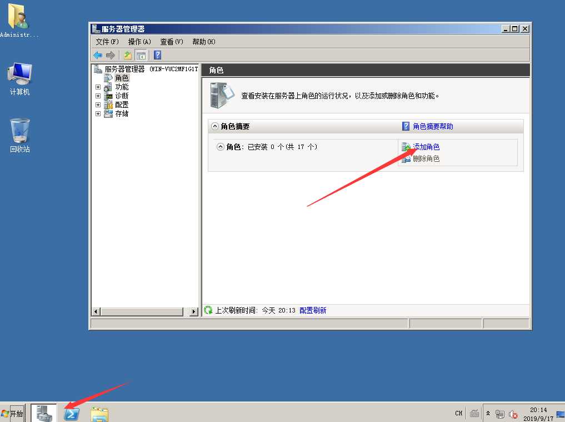
Task: Click Configure refresh (配置刷新) link
Action: (313, 310)
